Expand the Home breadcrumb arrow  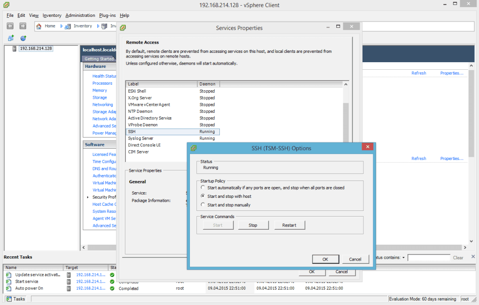point(61,26)
